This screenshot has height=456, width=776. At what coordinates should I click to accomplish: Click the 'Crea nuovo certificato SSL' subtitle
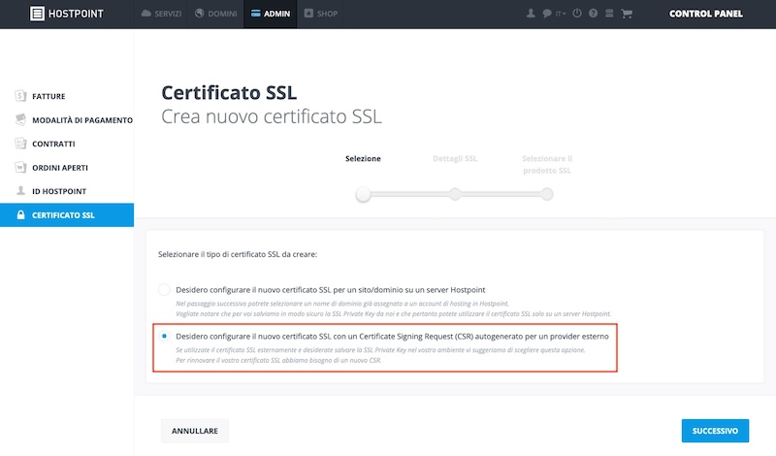tap(272, 116)
